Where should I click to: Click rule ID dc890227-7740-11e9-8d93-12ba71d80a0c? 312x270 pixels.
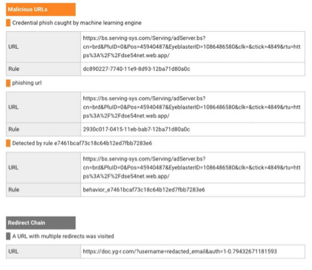(136, 69)
